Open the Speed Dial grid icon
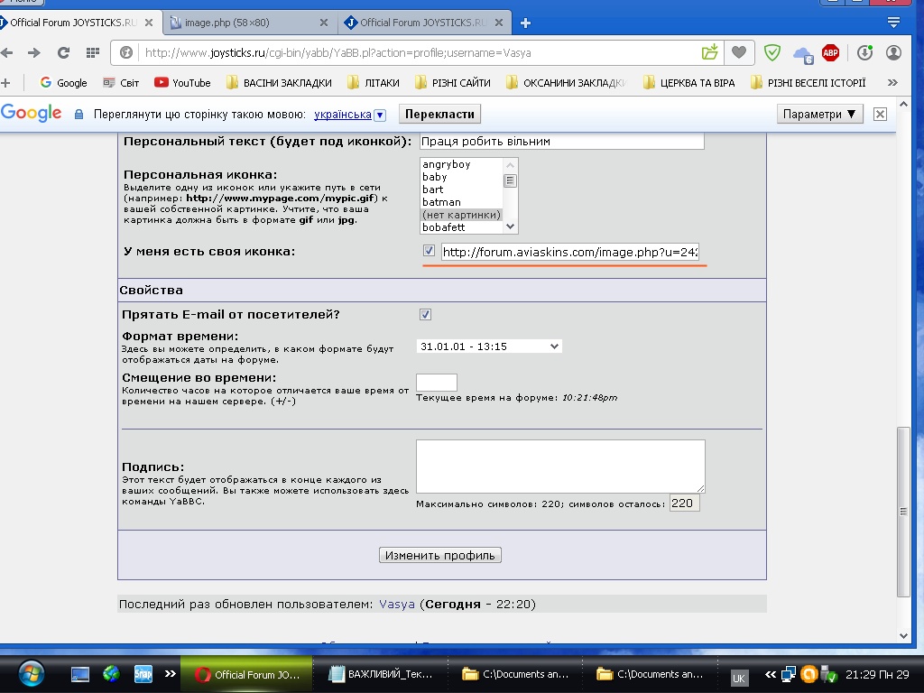Image resolution: width=924 pixels, height=693 pixels. [x=93, y=53]
